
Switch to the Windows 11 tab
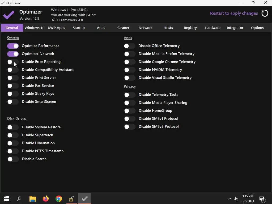[x=34, y=28]
